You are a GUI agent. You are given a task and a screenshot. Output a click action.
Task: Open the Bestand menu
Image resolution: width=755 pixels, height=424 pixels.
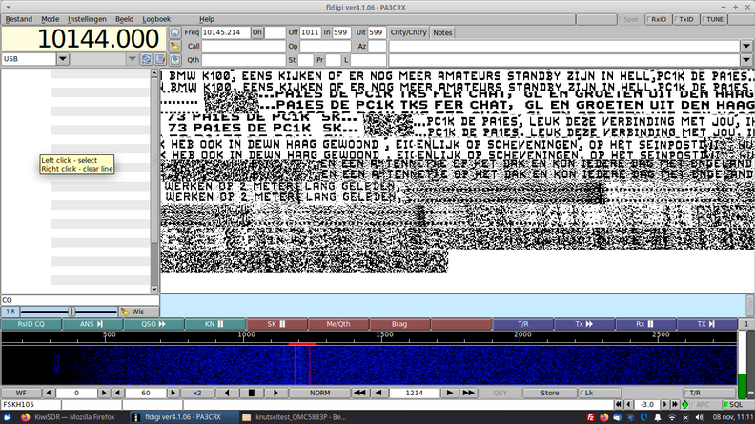(x=19, y=18)
